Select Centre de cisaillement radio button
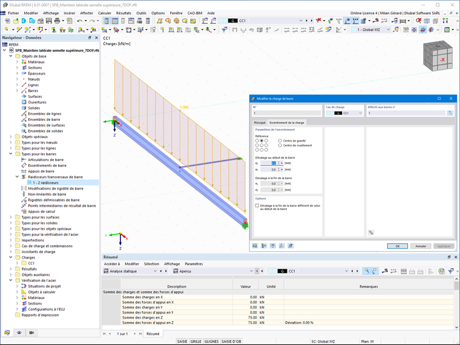Screen dimensions: 460x345 point(280,145)
